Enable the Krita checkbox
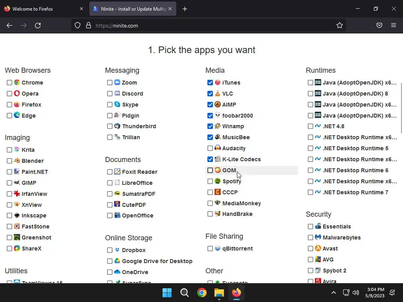 coord(9,150)
